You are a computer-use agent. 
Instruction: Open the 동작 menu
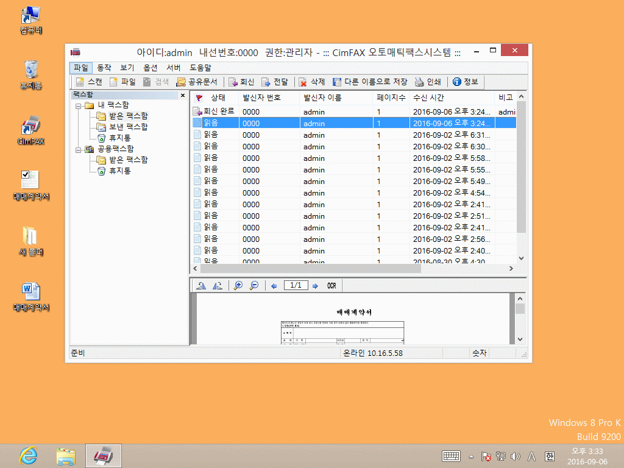[104, 68]
